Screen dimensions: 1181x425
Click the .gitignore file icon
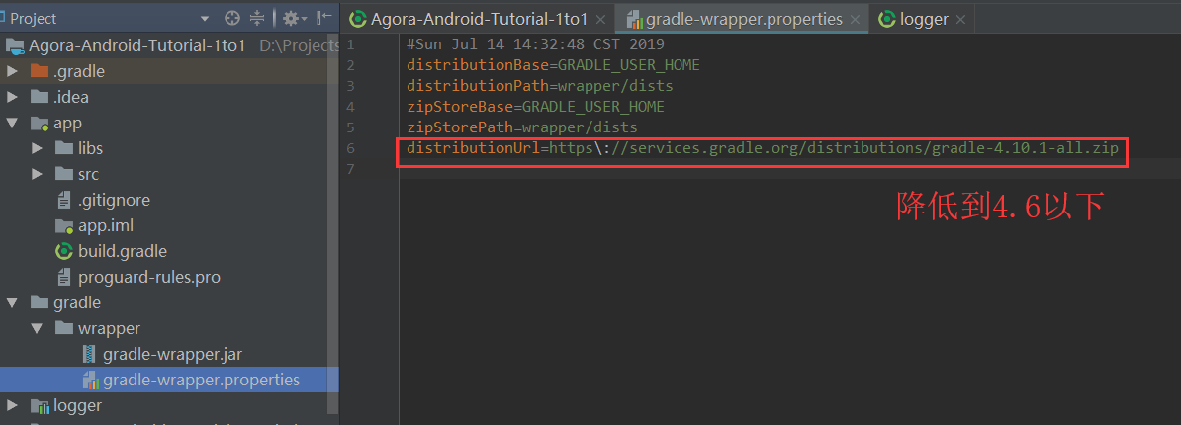pos(64,200)
